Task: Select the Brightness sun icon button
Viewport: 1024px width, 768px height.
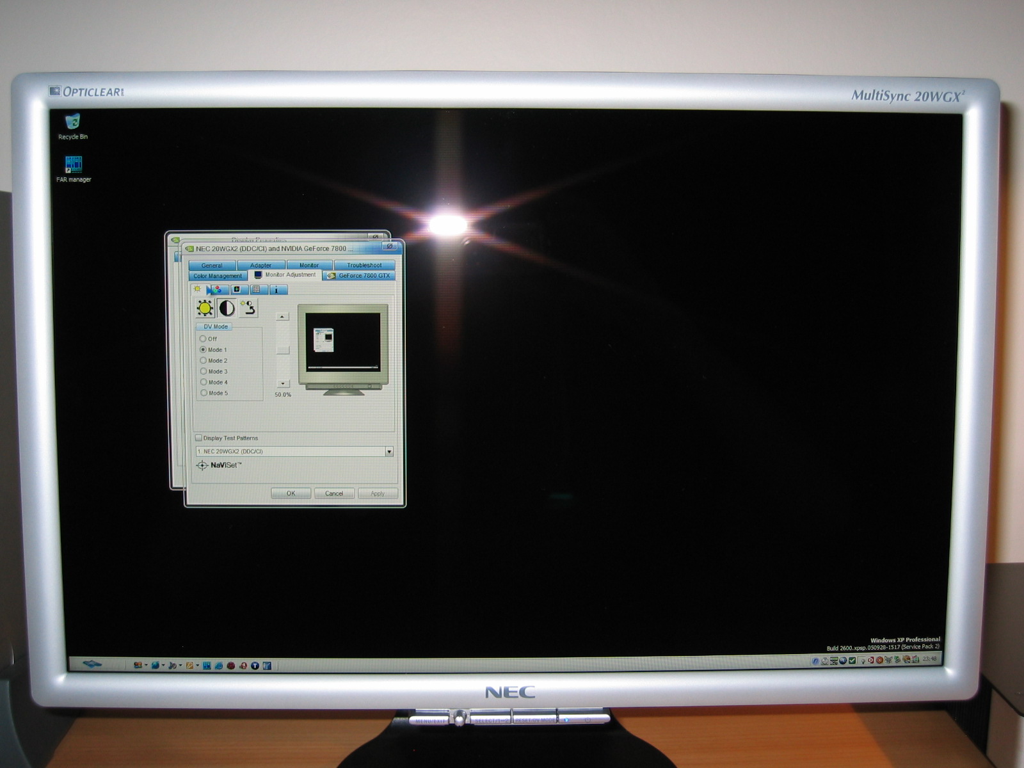Action: tap(205, 308)
